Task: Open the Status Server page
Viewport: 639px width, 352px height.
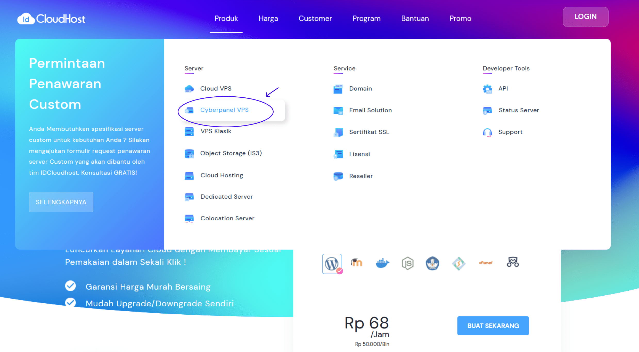Action: (519, 110)
